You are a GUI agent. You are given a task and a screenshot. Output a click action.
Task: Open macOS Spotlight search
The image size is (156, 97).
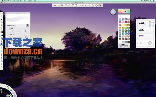[151, 1]
